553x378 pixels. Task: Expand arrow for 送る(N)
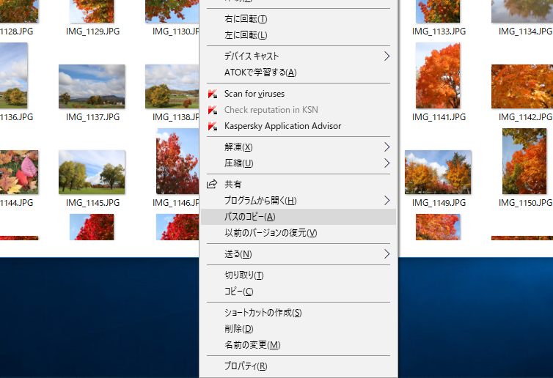point(387,254)
